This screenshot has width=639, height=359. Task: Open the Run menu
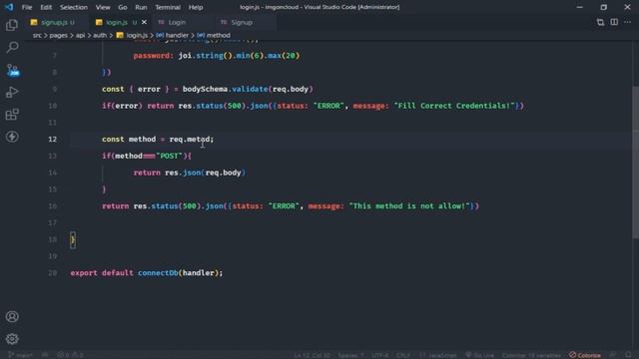pyautogui.click(x=141, y=7)
